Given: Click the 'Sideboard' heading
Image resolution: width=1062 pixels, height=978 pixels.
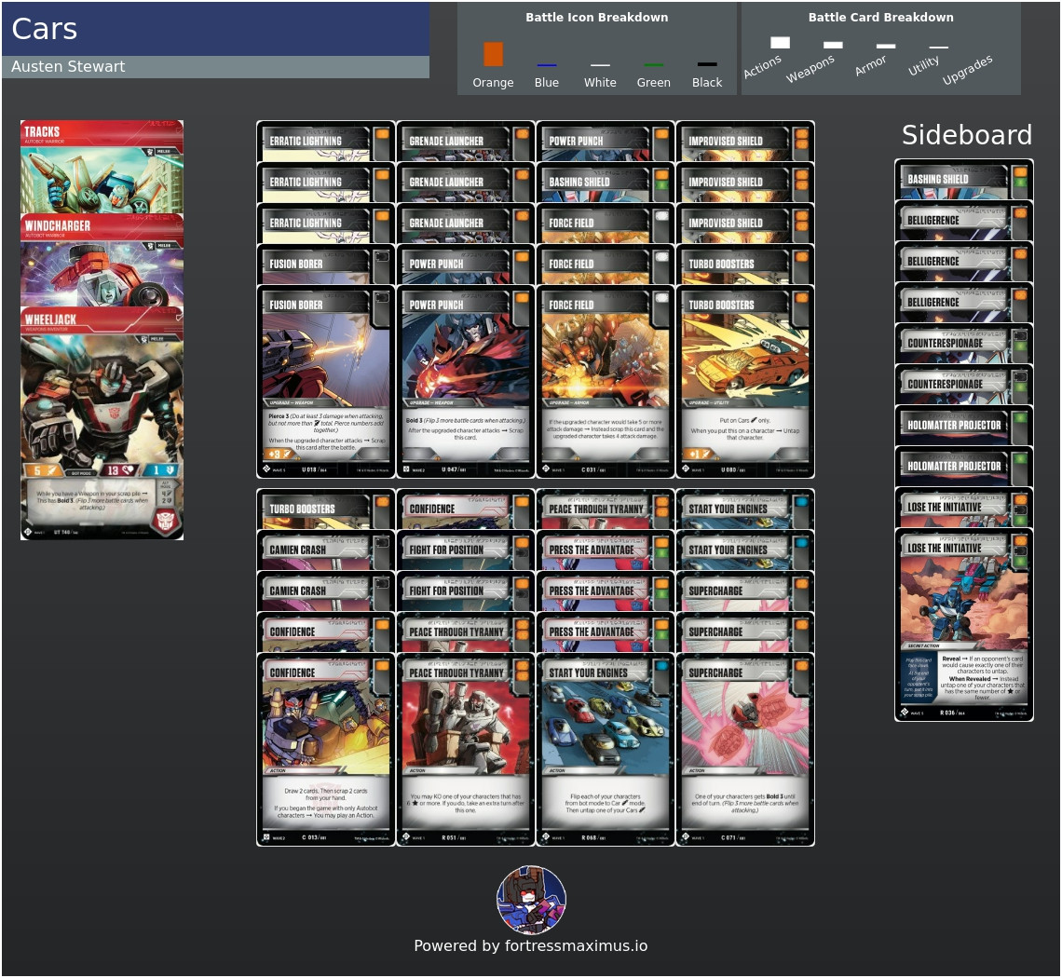Looking at the screenshot, I should click(966, 135).
